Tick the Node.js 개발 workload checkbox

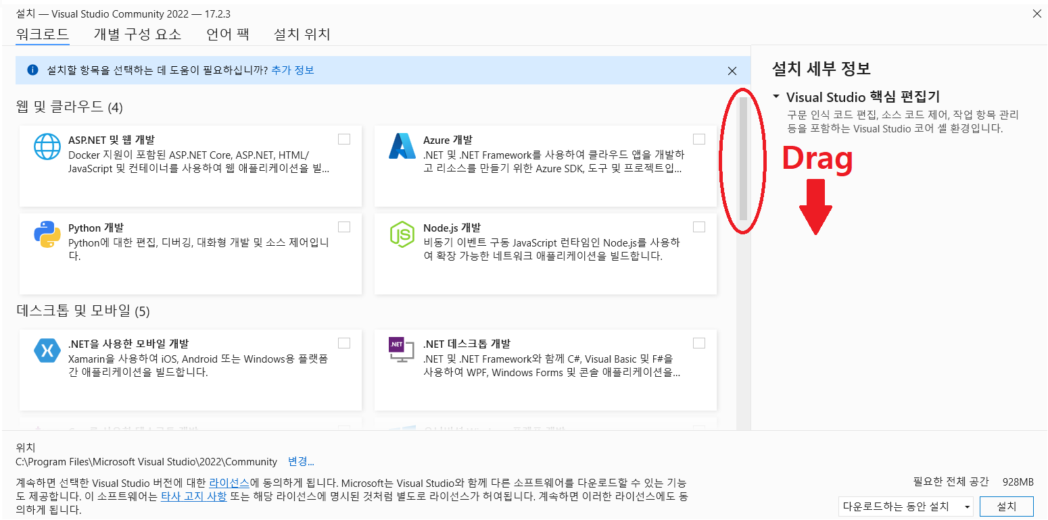(699, 227)
